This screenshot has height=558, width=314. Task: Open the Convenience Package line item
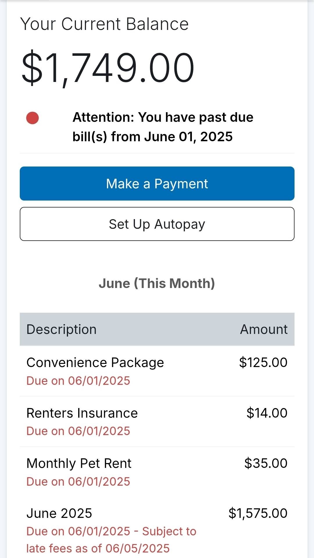point(157,371)
